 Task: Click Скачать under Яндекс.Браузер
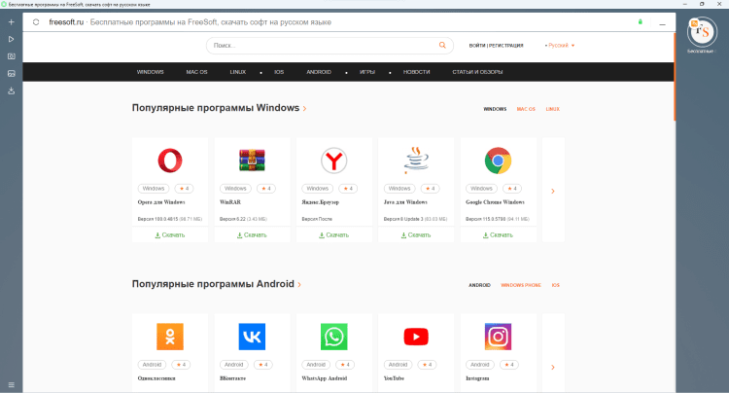(x=333, y=235)
